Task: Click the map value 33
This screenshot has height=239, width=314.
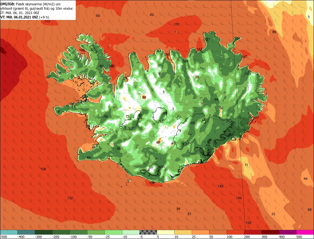Action: 273,214
